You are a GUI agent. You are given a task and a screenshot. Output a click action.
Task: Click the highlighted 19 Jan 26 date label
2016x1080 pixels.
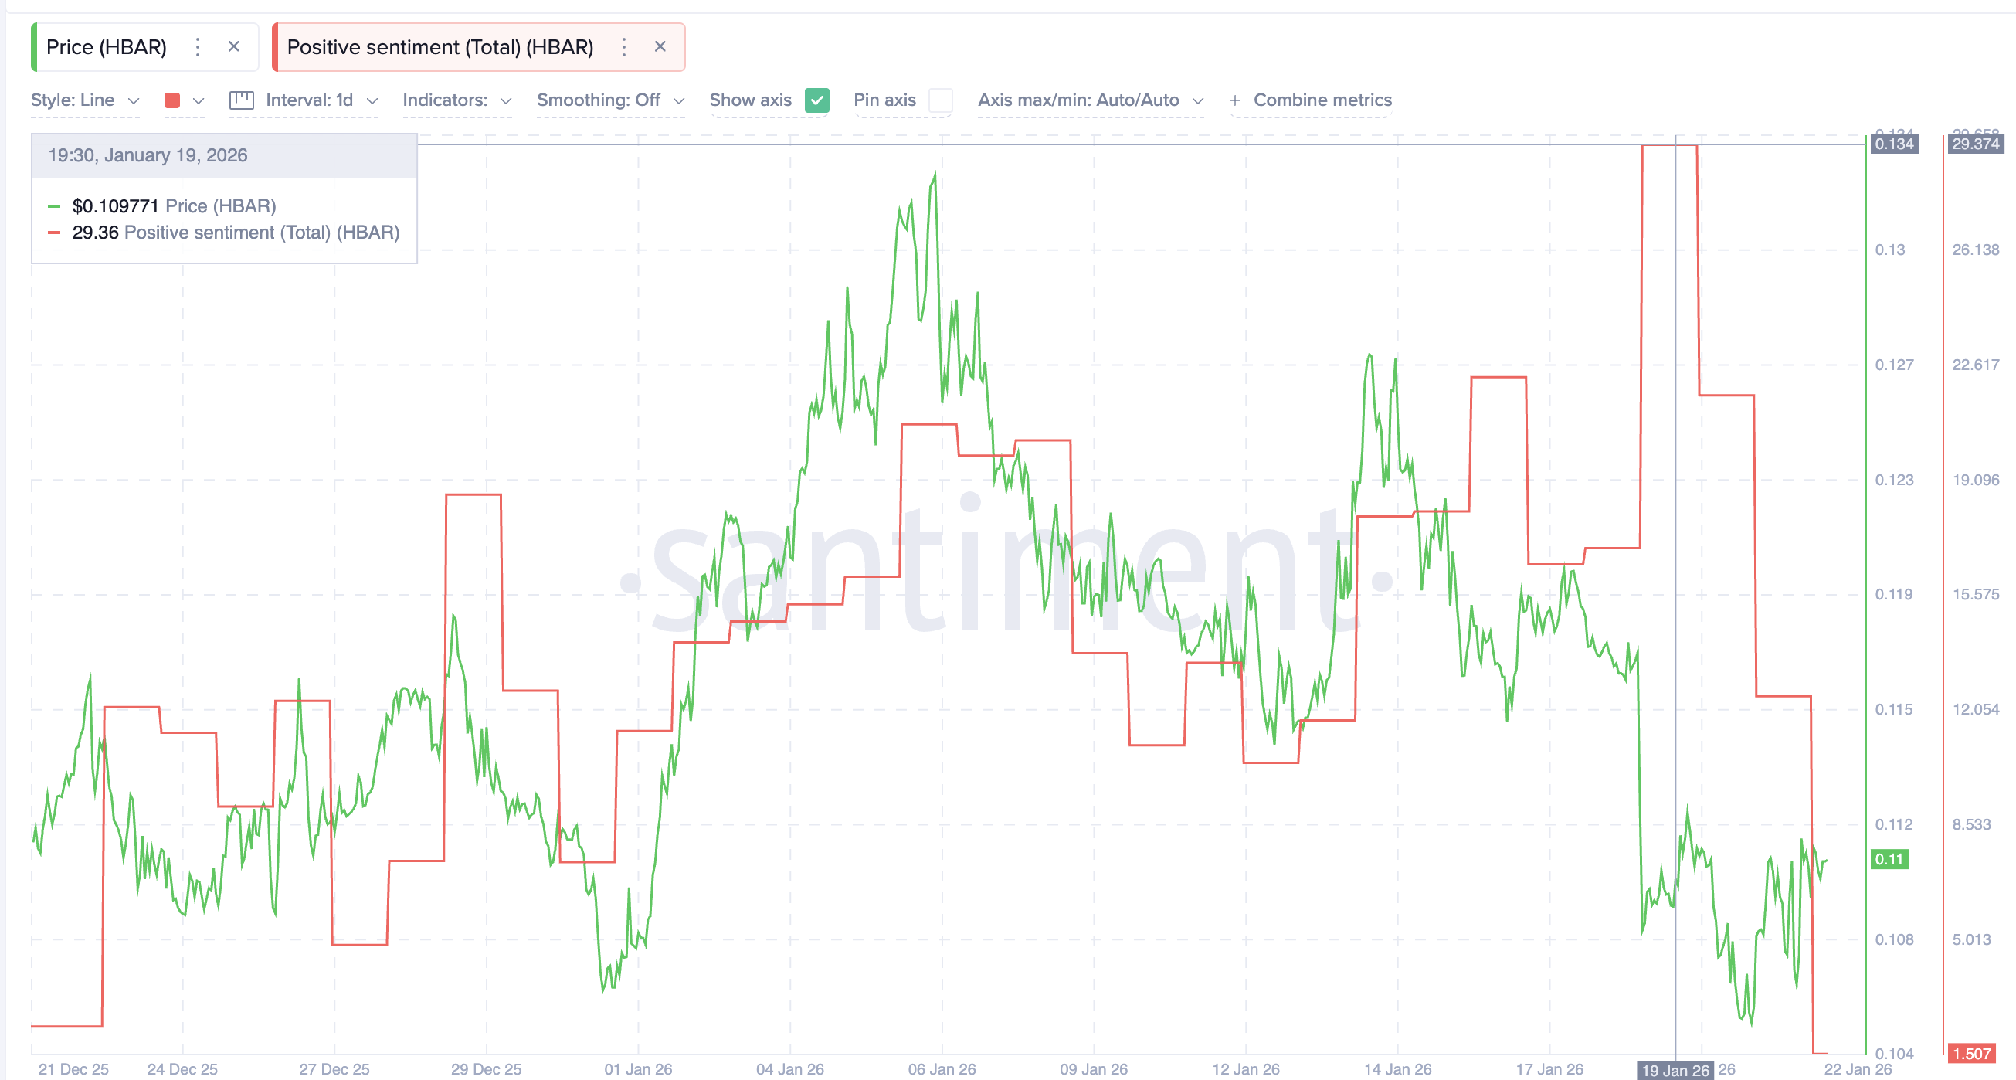(1675, 1068)
